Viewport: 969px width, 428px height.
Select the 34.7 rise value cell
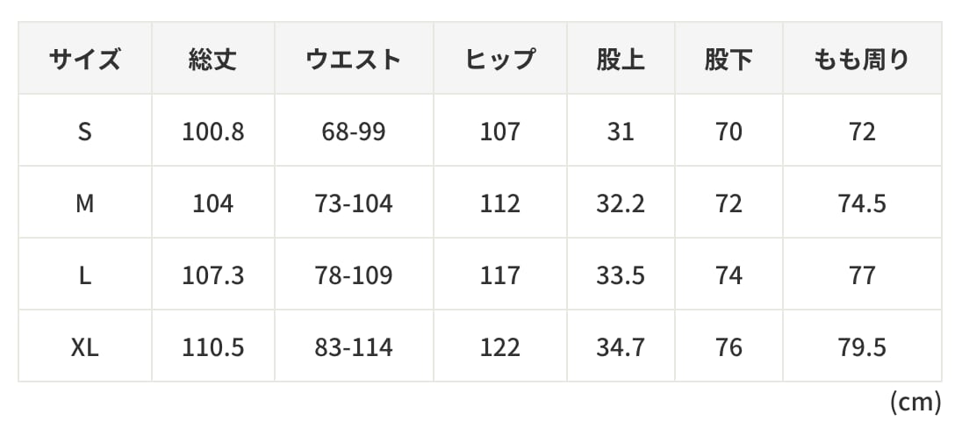(621, 346)
